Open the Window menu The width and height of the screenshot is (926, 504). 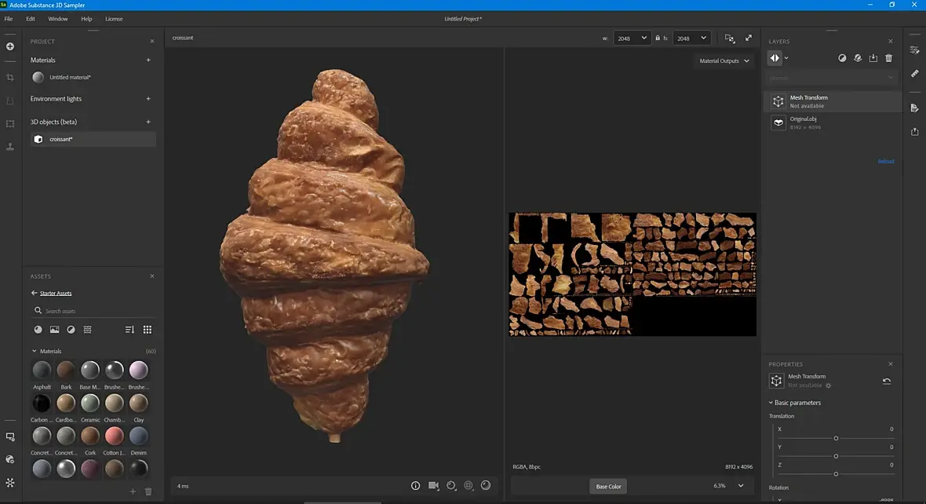click(x=57, y=18)
